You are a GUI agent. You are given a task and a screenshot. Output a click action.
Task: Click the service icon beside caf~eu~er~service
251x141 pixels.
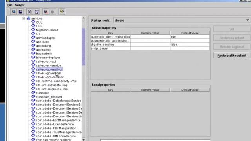tap(33, 65)
